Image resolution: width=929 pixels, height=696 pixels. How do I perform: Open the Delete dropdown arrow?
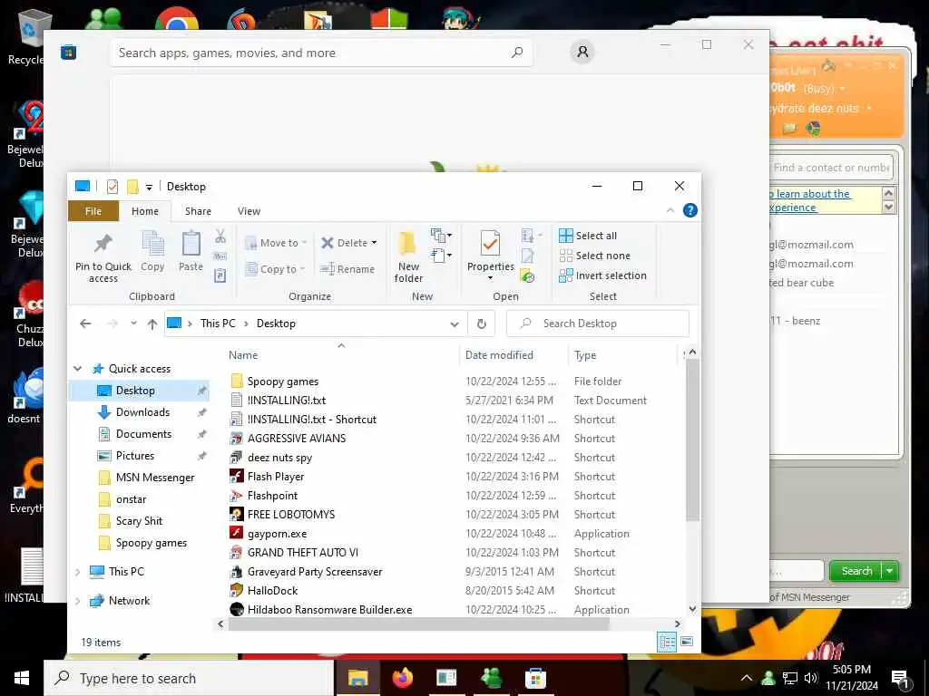tap(374, 243)
